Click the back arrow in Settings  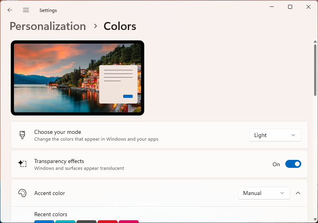click(10, 10)
